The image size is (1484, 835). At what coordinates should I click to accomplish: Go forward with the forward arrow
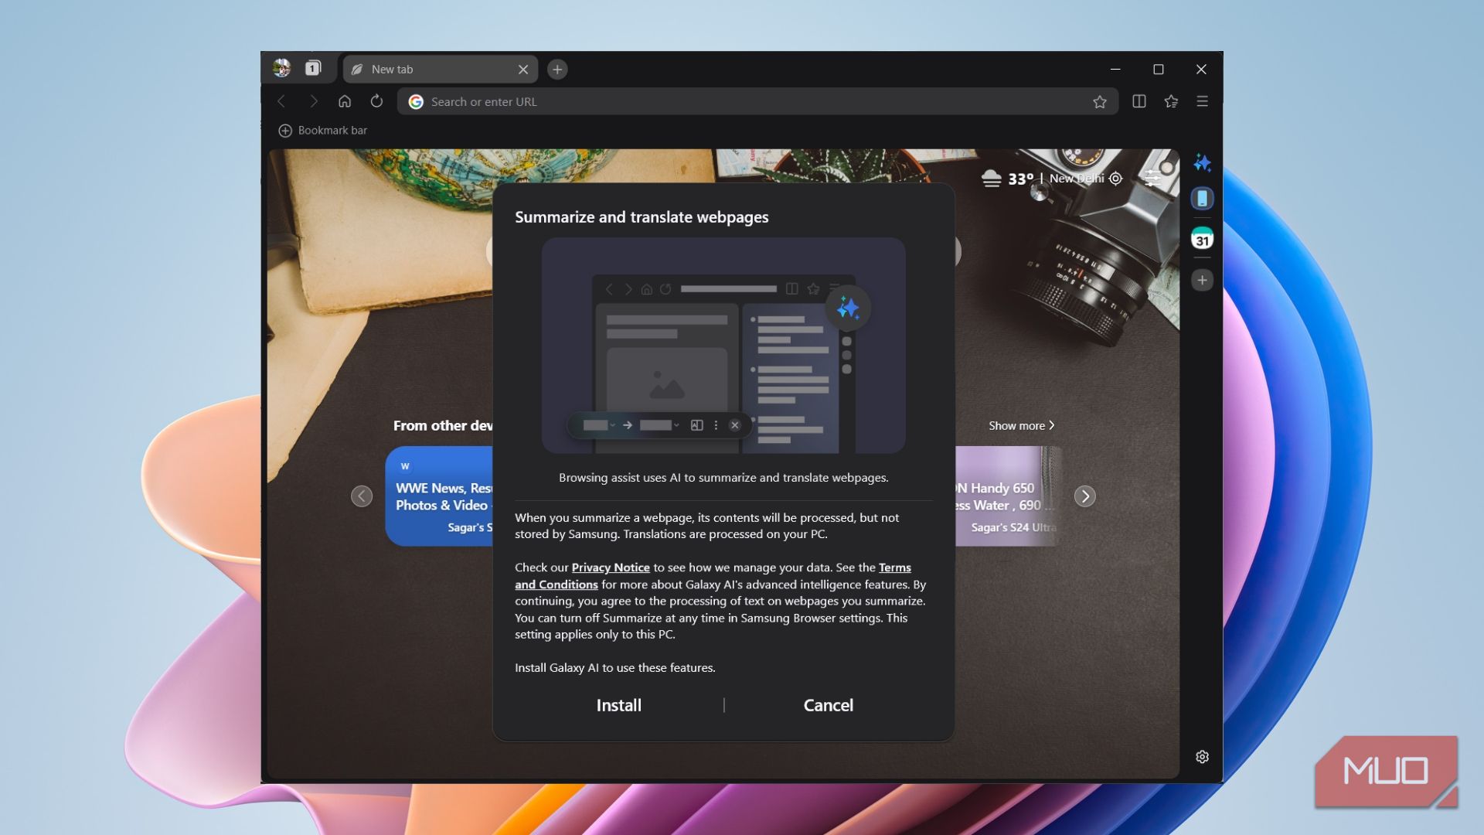click(313, 101)
